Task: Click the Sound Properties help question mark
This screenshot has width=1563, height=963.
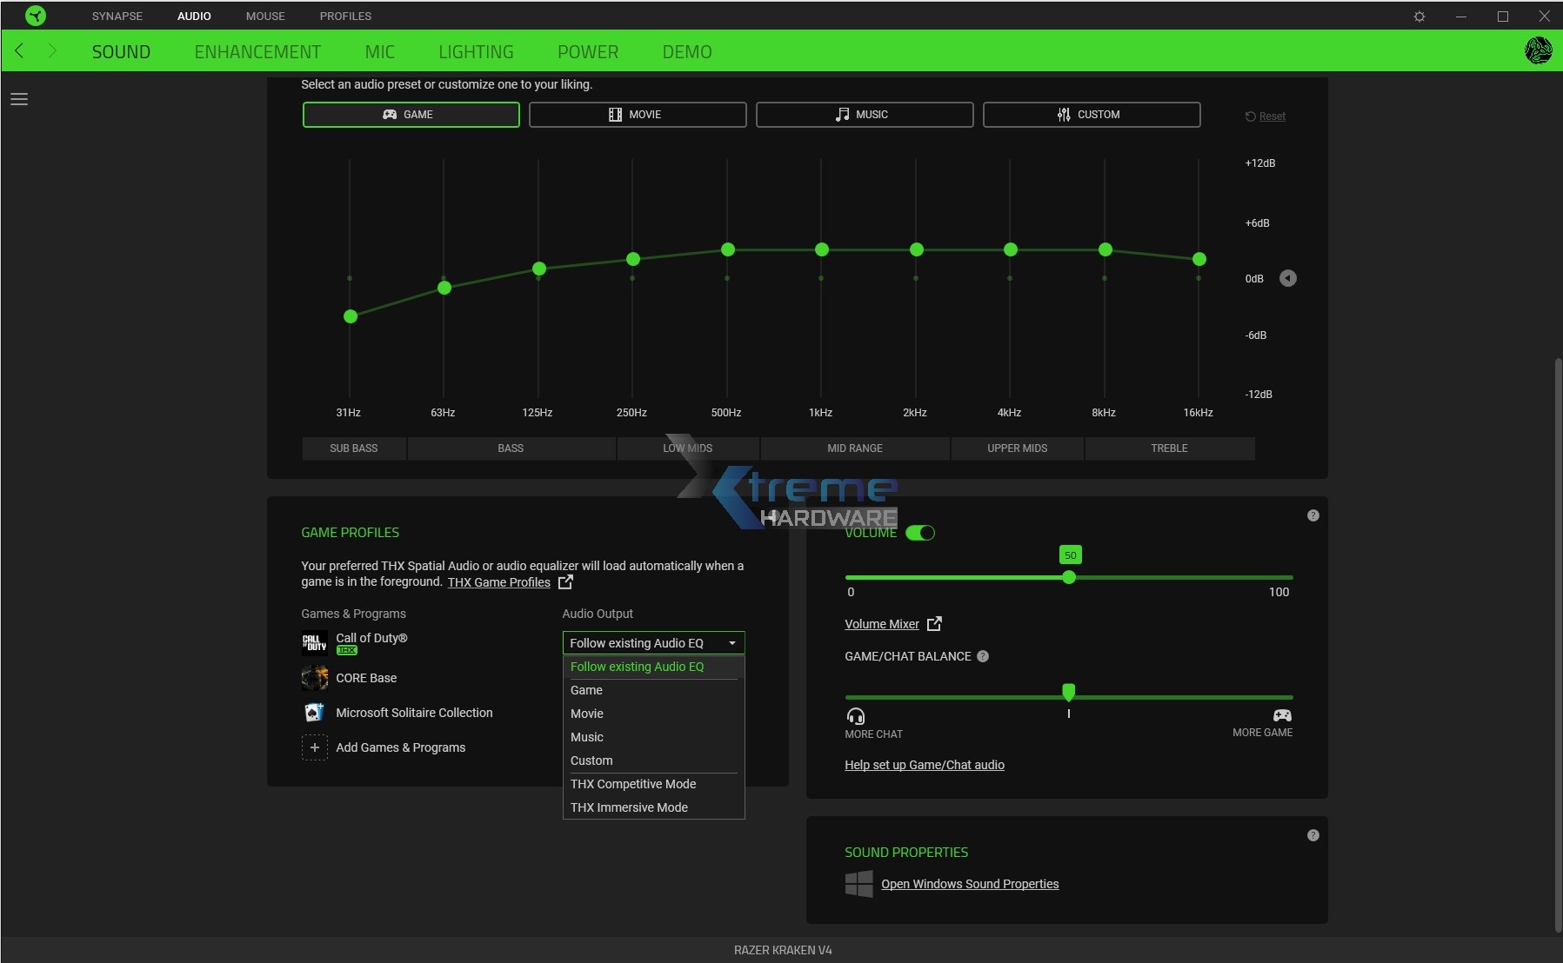Action: 1313,835
